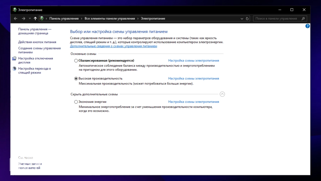
Task: Click the back navigation arrow
Action: click(15, 18)
